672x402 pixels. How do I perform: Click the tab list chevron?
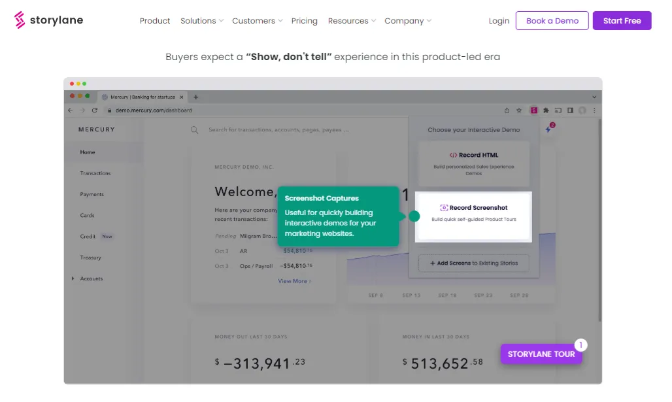click(594, 97)
